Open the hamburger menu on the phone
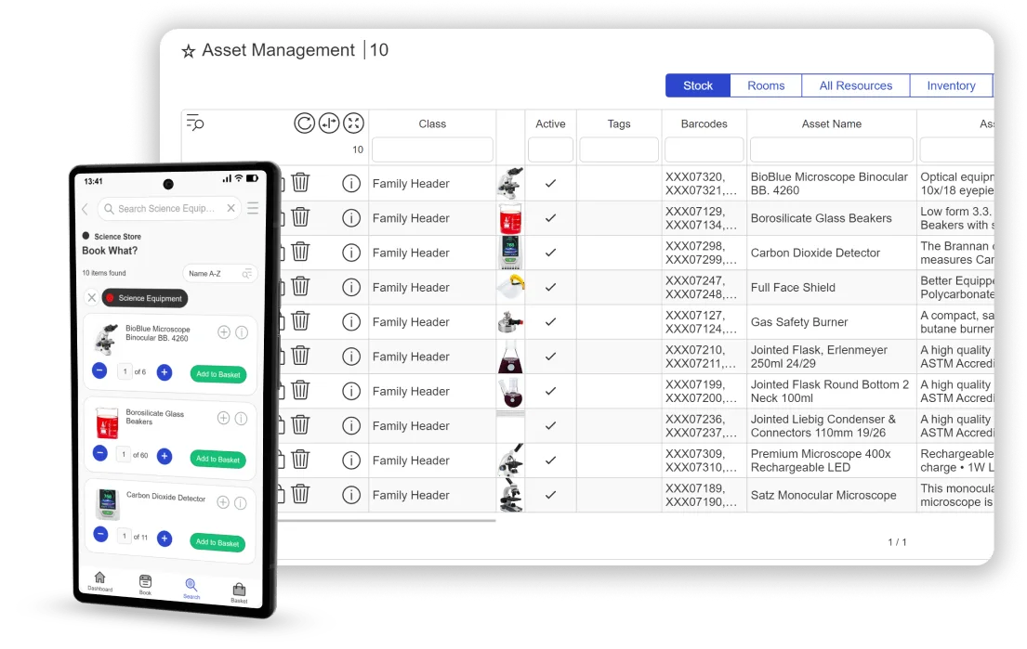 (x=253, y=209)
